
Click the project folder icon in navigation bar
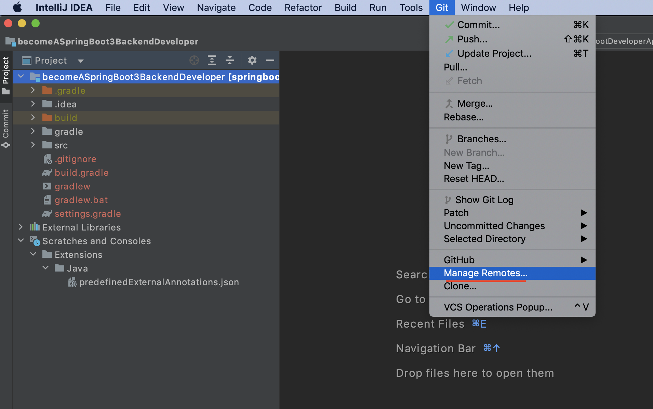(x=11, y=42)
